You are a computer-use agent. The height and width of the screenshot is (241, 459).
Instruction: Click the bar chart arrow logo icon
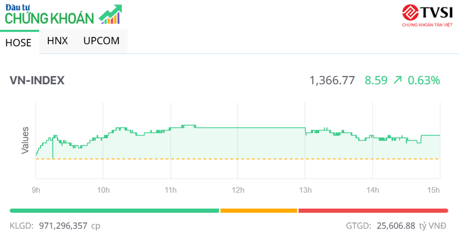coord(110,14)
